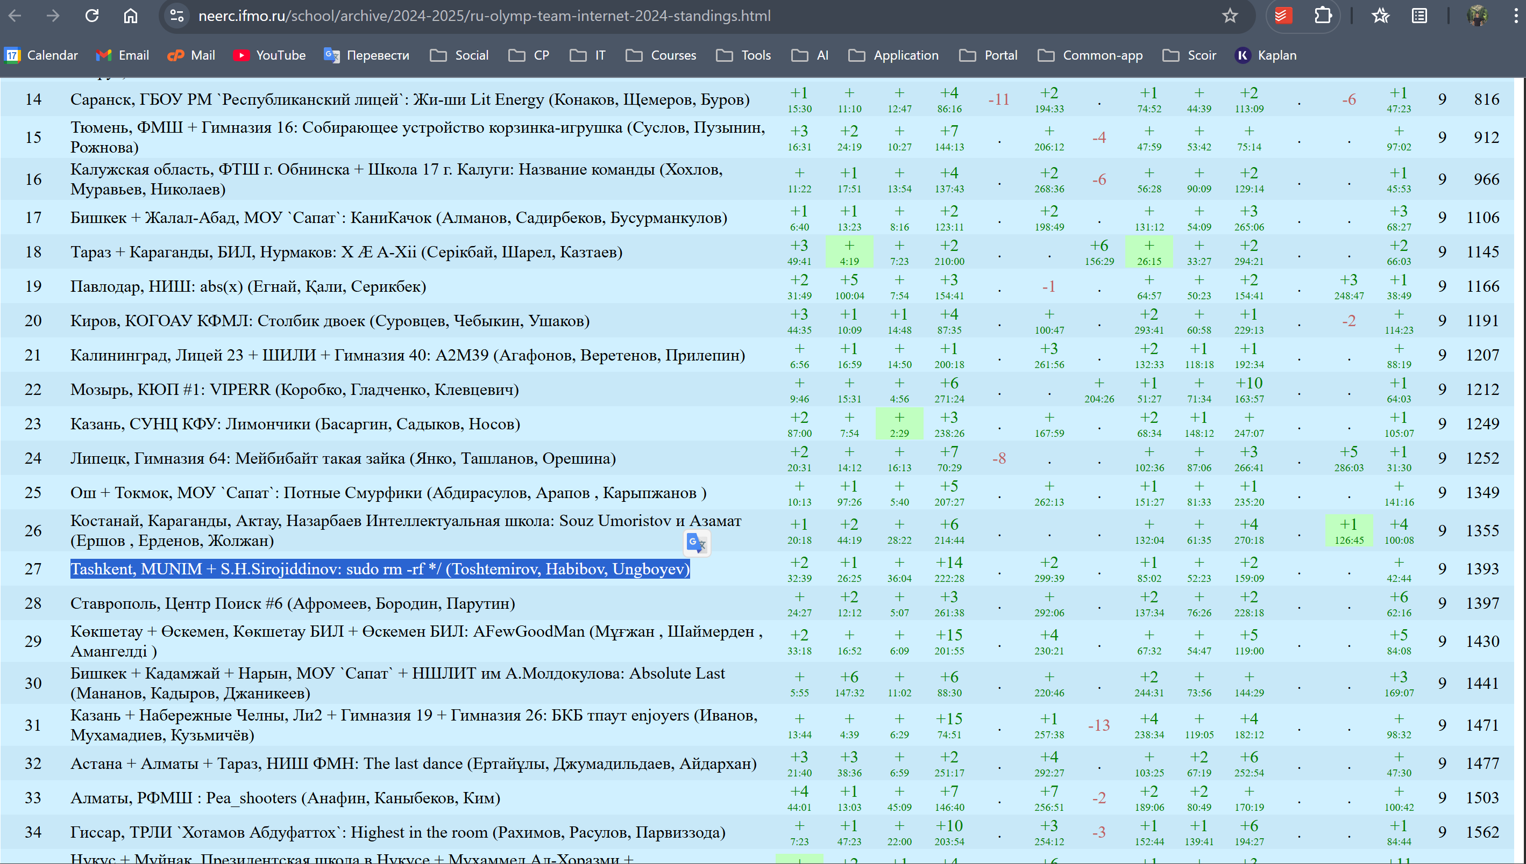Open the extensions puzzle icon

(x=1323, y=16)
